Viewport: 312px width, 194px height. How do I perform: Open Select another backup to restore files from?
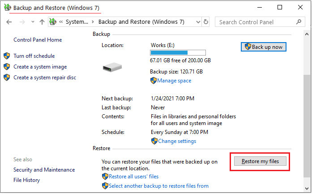pos(158,186)
